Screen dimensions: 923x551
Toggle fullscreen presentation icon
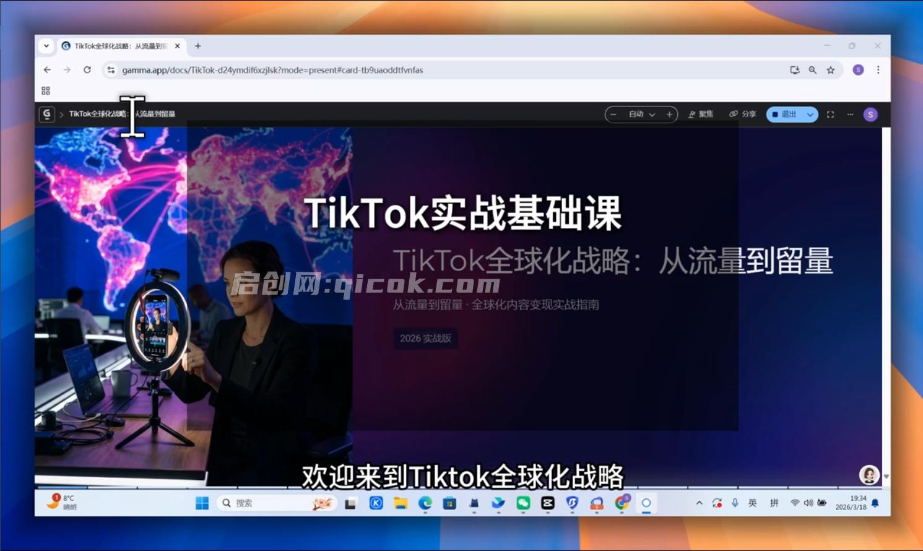(x=831, y=115)
